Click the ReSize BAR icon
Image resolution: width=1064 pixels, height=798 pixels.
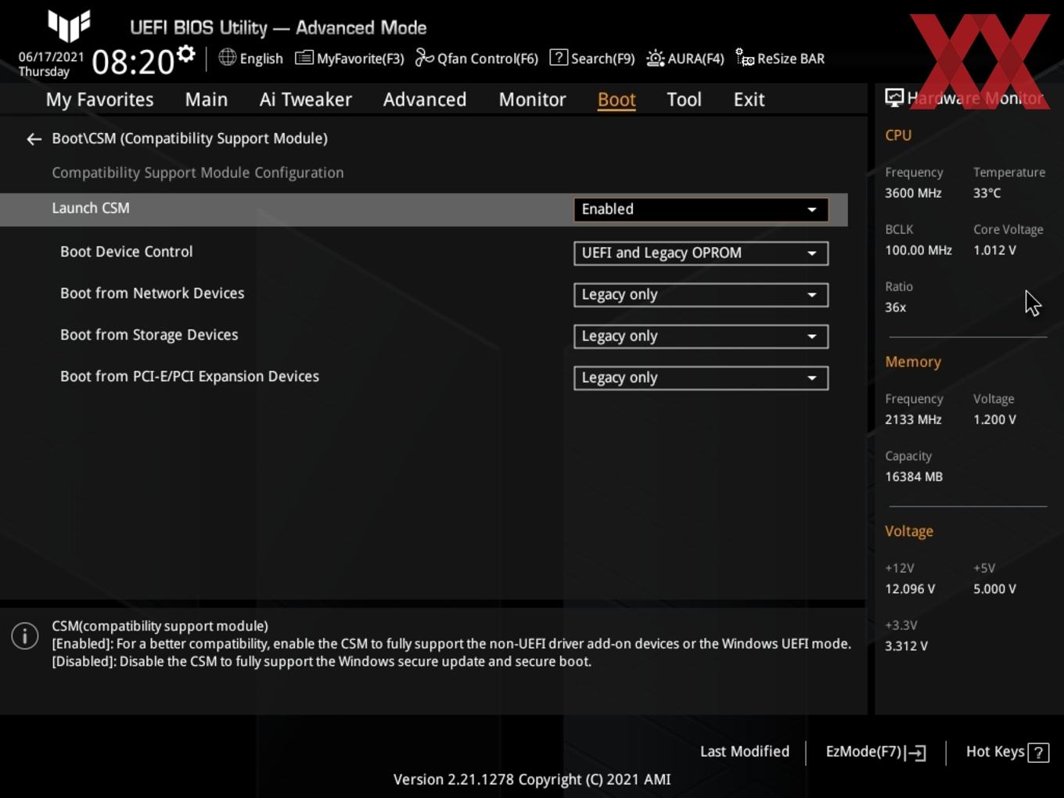point(745,58)
